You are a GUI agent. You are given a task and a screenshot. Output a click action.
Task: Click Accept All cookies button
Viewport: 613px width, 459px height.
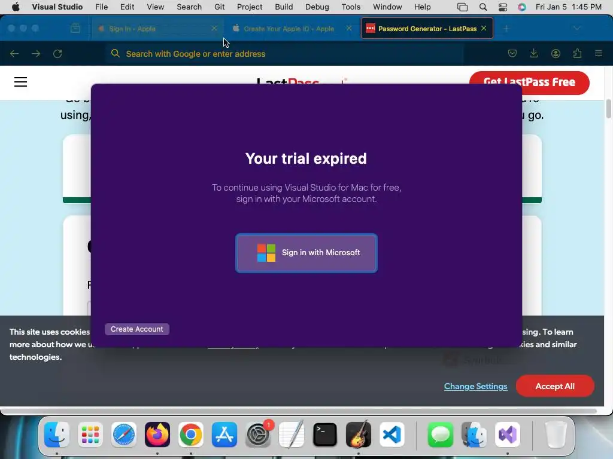click(x=555, y=386)
